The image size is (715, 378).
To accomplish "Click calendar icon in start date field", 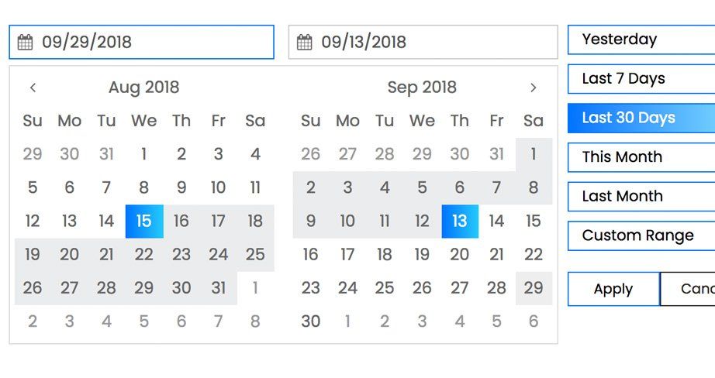I will (25, 43).
